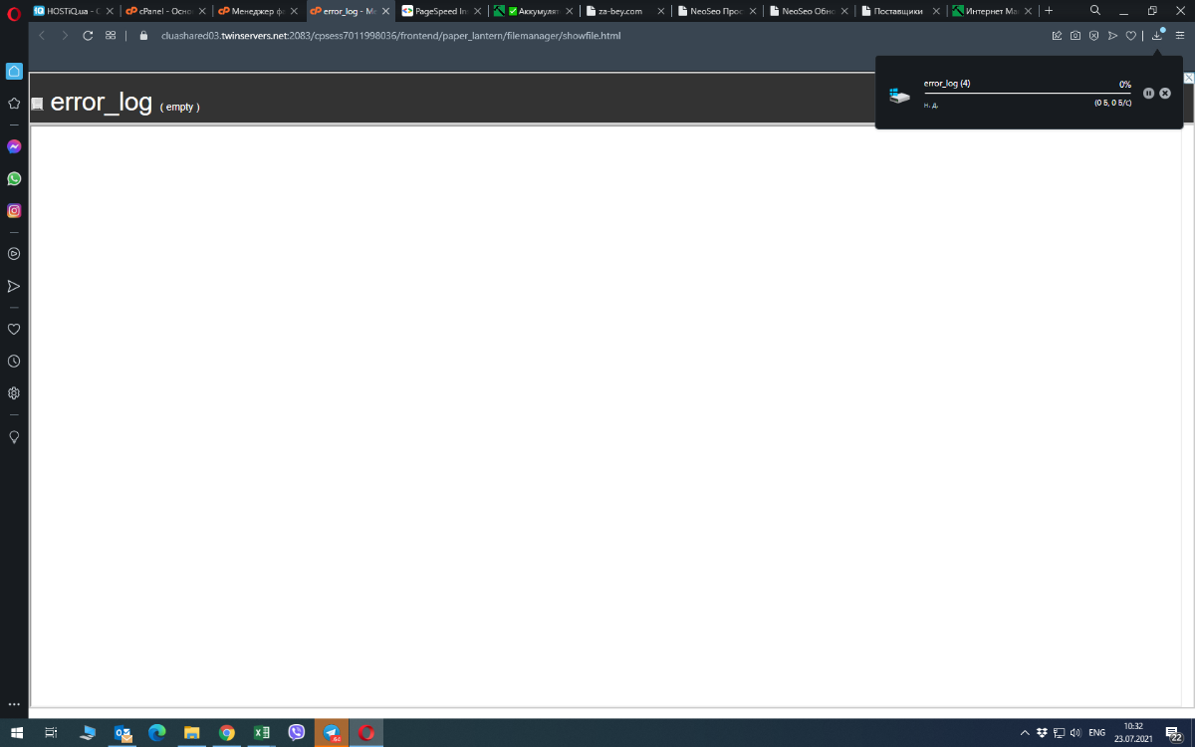The width and height of the screenshot is (1195, 747).
Task: Go back using the browser back arrow
Action: [x=42, y=35]
